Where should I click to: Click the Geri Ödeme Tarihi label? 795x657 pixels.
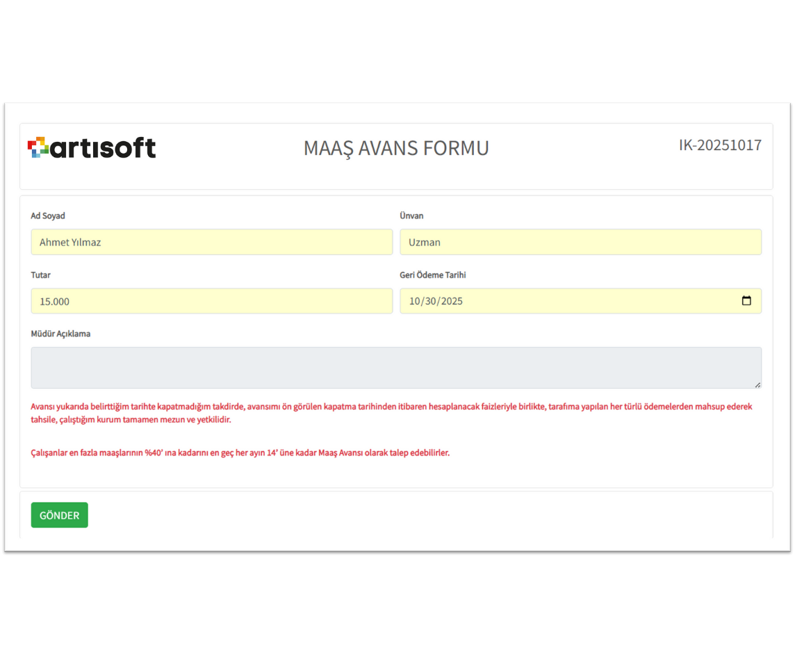432,275
